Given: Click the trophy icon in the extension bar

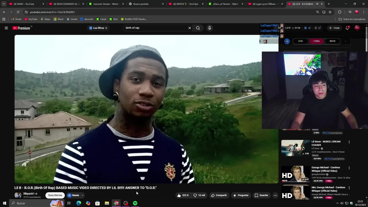Looking at the screenshot, I should coord(315,28).
